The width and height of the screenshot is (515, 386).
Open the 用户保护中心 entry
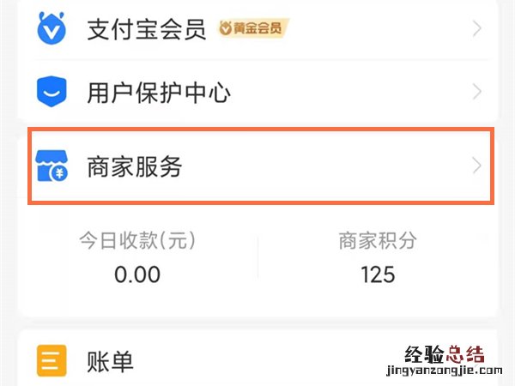[159, 92]
